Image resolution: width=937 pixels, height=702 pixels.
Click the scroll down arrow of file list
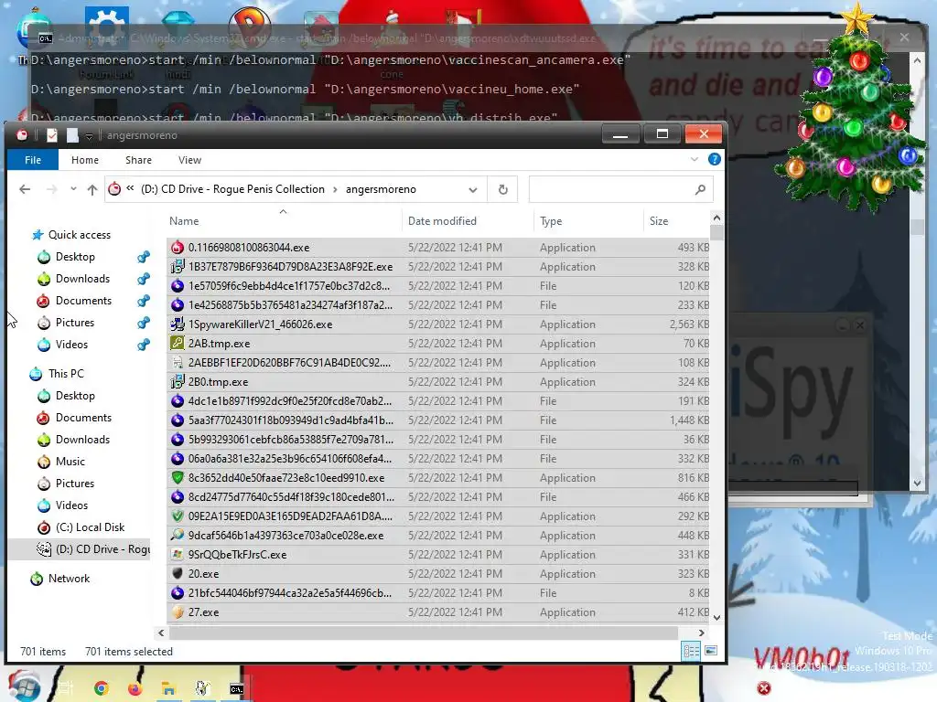click(716, 618)
